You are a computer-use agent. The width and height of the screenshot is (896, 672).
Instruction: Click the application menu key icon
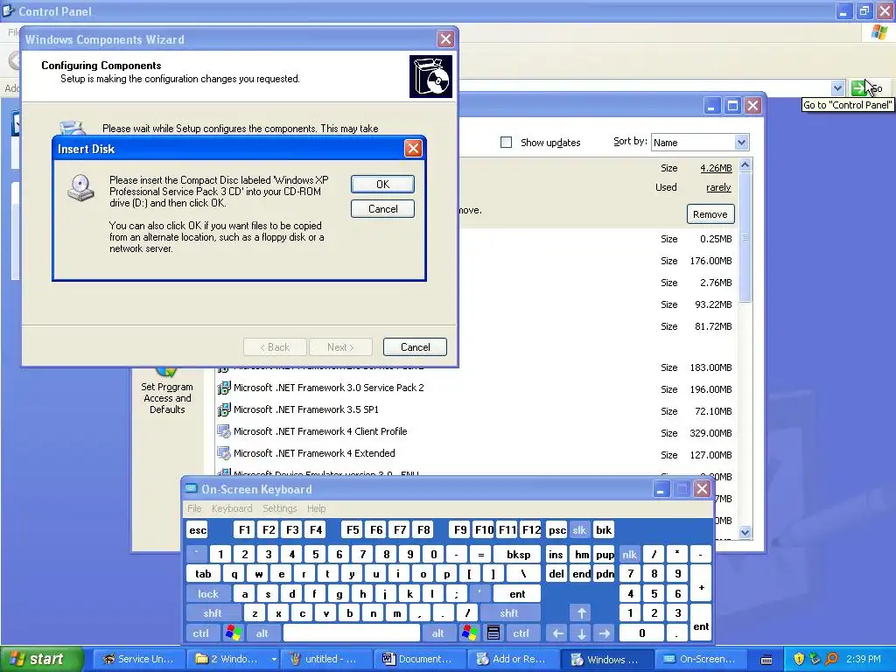click(493, 633)
